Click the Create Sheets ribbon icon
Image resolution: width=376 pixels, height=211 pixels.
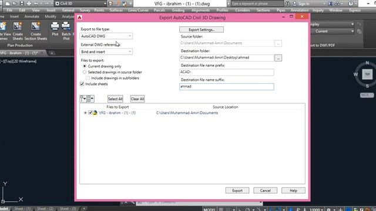click(x=18, y=26)
